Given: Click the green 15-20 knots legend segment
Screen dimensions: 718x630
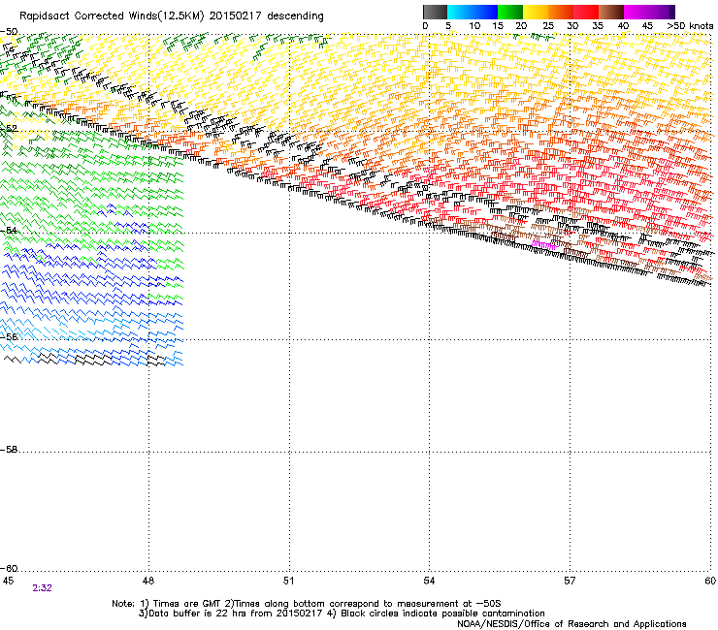Looking at the screenshot, I should click(510, 12).
